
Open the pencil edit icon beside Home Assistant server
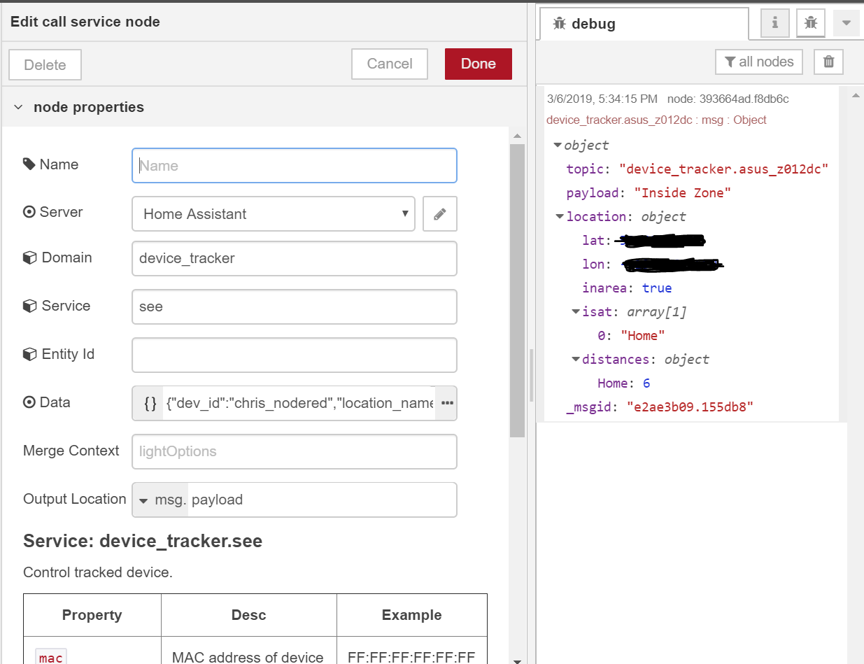pos(439,213)
